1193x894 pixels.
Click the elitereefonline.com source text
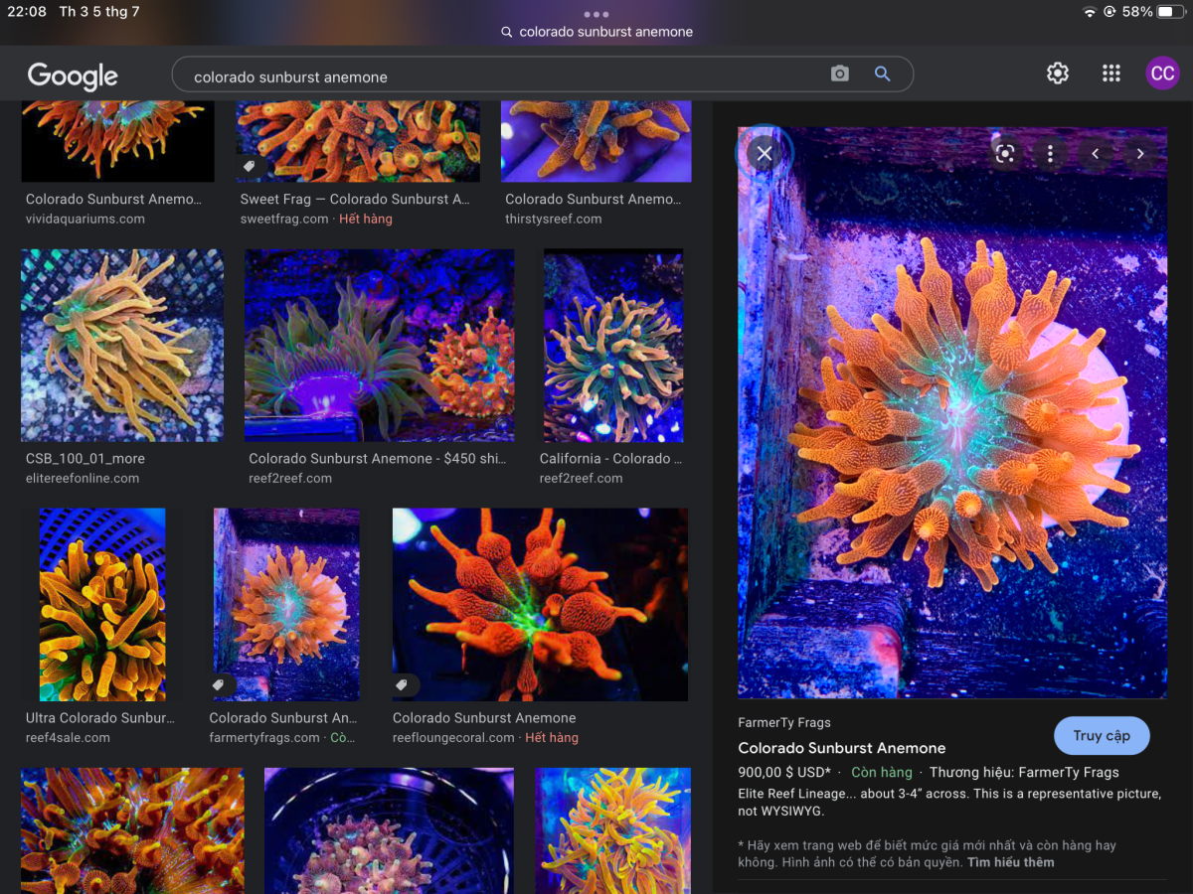point(83,478)
